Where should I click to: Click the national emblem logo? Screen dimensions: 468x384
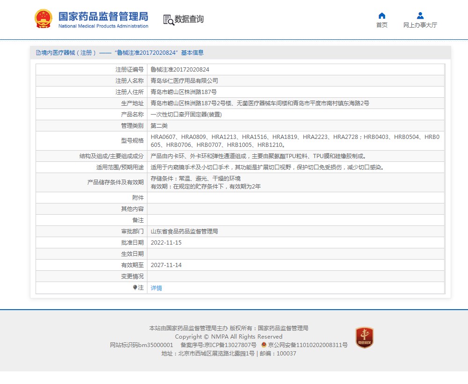coord(44,19)
